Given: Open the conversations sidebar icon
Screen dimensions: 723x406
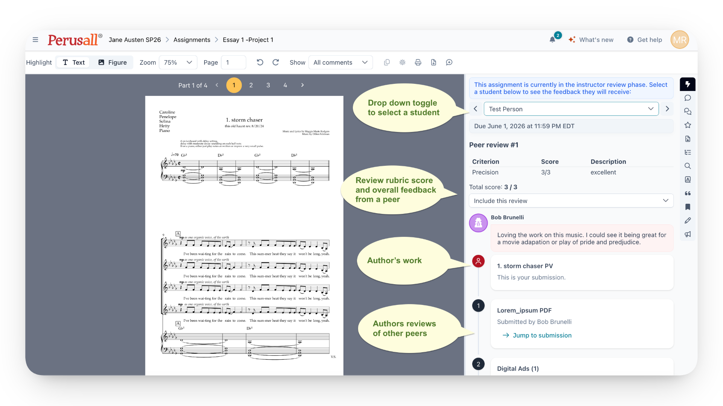Looking at the screenshot, I should click(x=688, y=112).
